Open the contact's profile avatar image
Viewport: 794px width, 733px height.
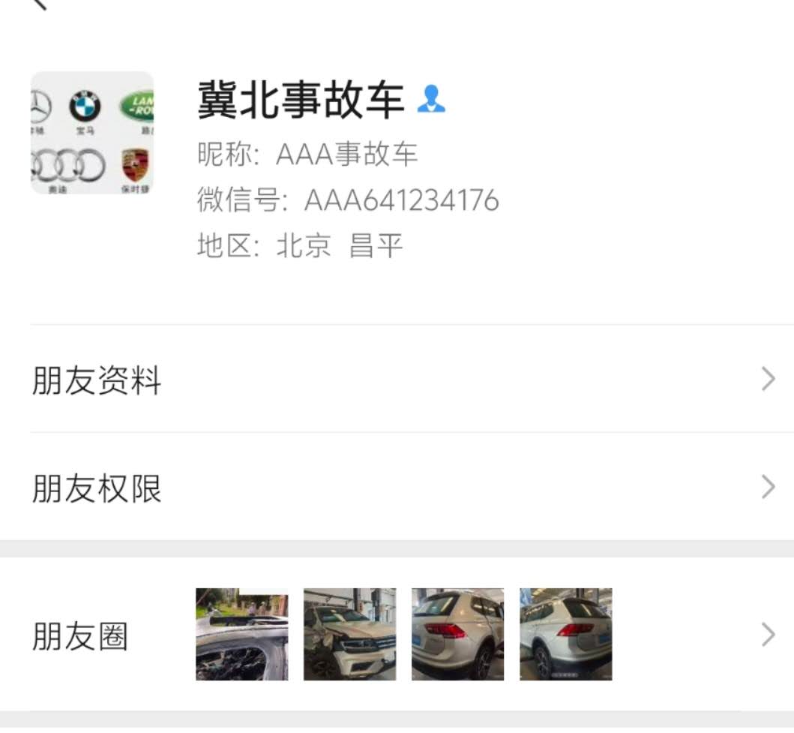click(92, 133)
